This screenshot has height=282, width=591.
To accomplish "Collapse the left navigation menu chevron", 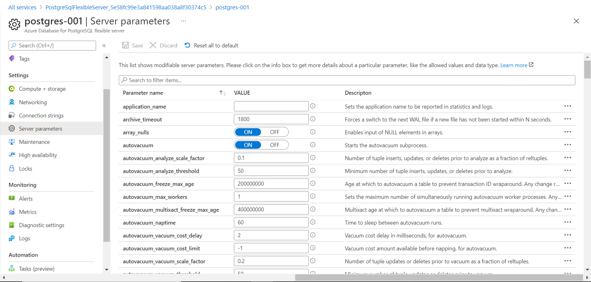I will (x=104, y=45).
